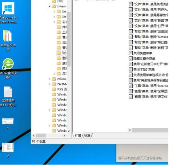Click icon of "文件"菜单: 禁用"新建" setting
This screenshot has width=170, height=165.
click(x=130, y=21)
